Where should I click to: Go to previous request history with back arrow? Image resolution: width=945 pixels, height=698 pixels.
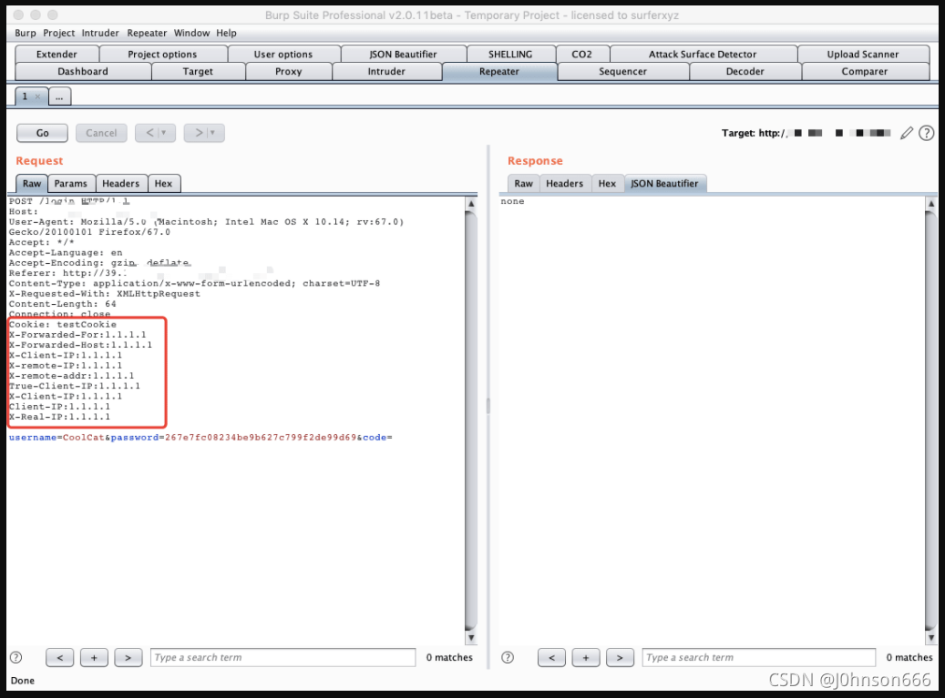pyautogui.click(x=156, y=132)
